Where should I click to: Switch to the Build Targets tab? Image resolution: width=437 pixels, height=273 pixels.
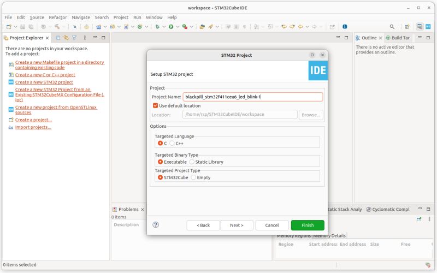[x=398, y=38]
